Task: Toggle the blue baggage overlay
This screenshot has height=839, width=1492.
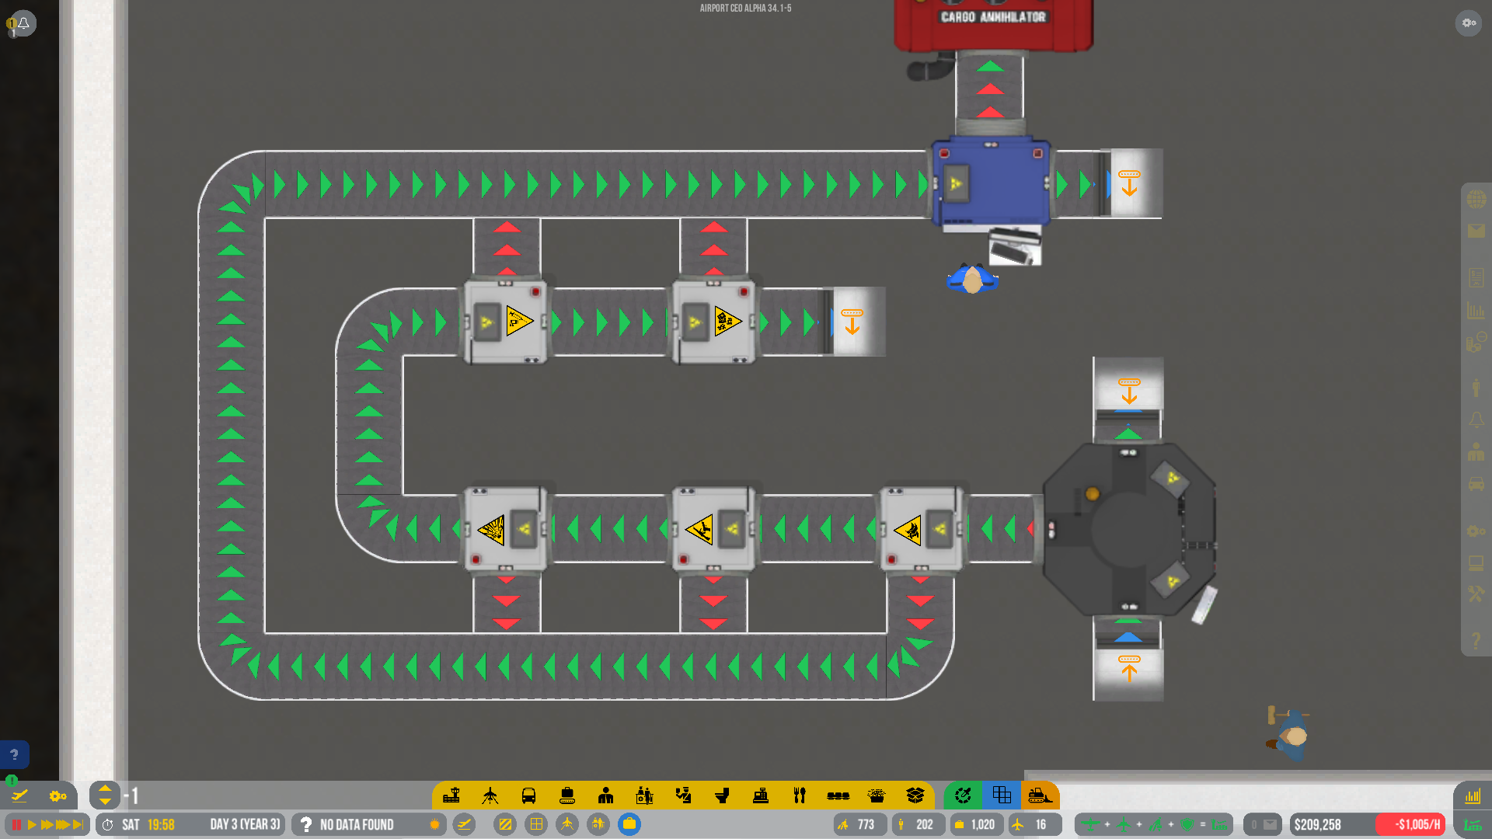Action: click(629, 824)
